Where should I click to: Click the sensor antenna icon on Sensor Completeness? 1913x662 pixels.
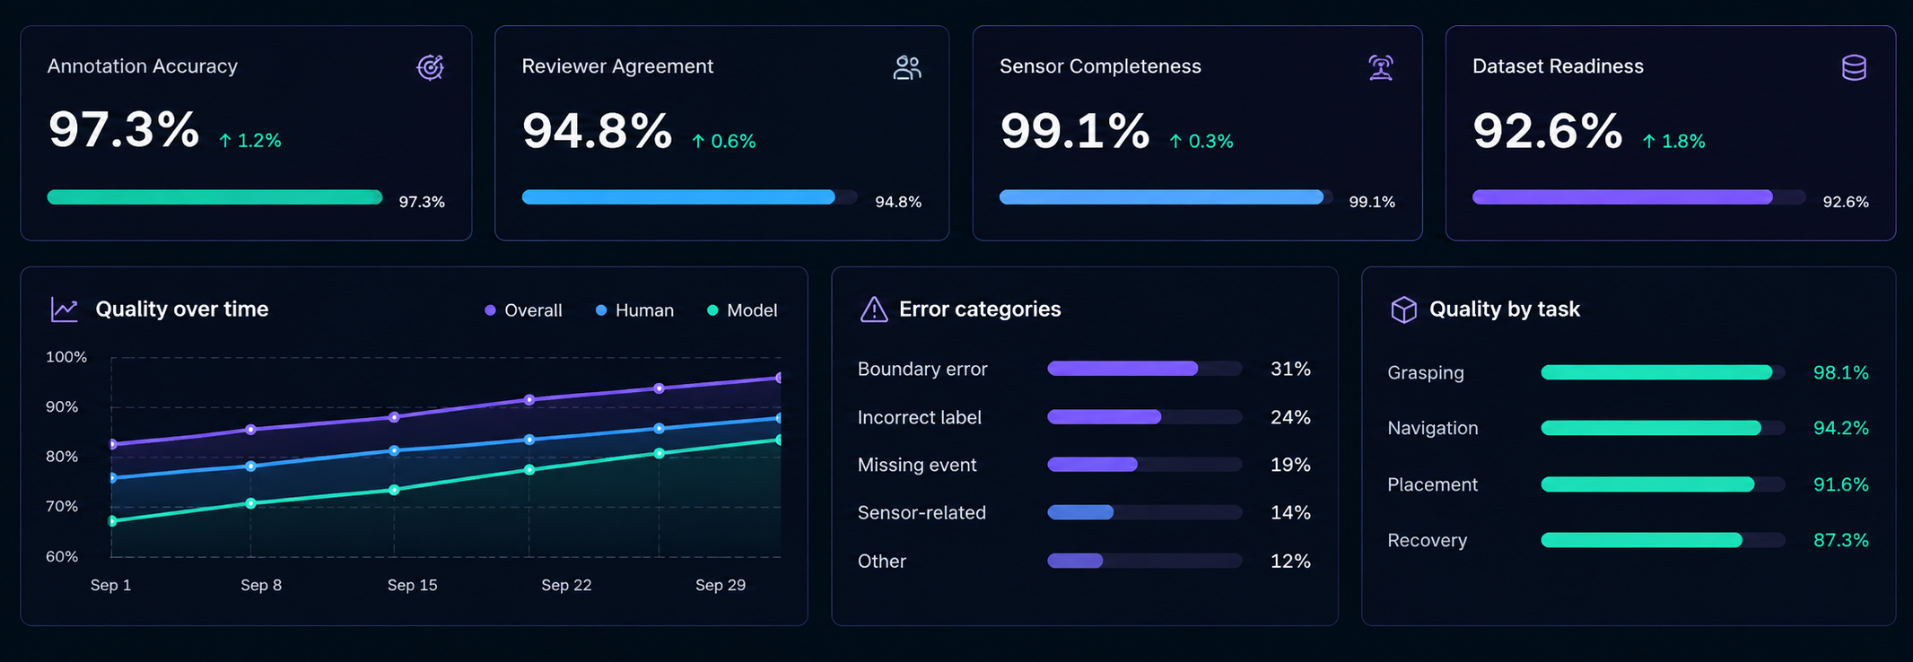[1381, 67]
